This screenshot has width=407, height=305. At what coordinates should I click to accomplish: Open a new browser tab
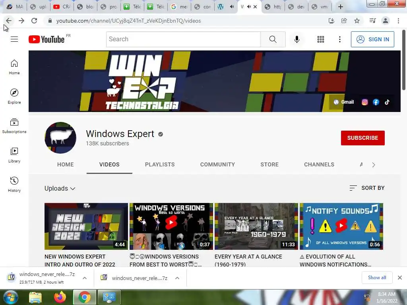click(x=341, y=7)
